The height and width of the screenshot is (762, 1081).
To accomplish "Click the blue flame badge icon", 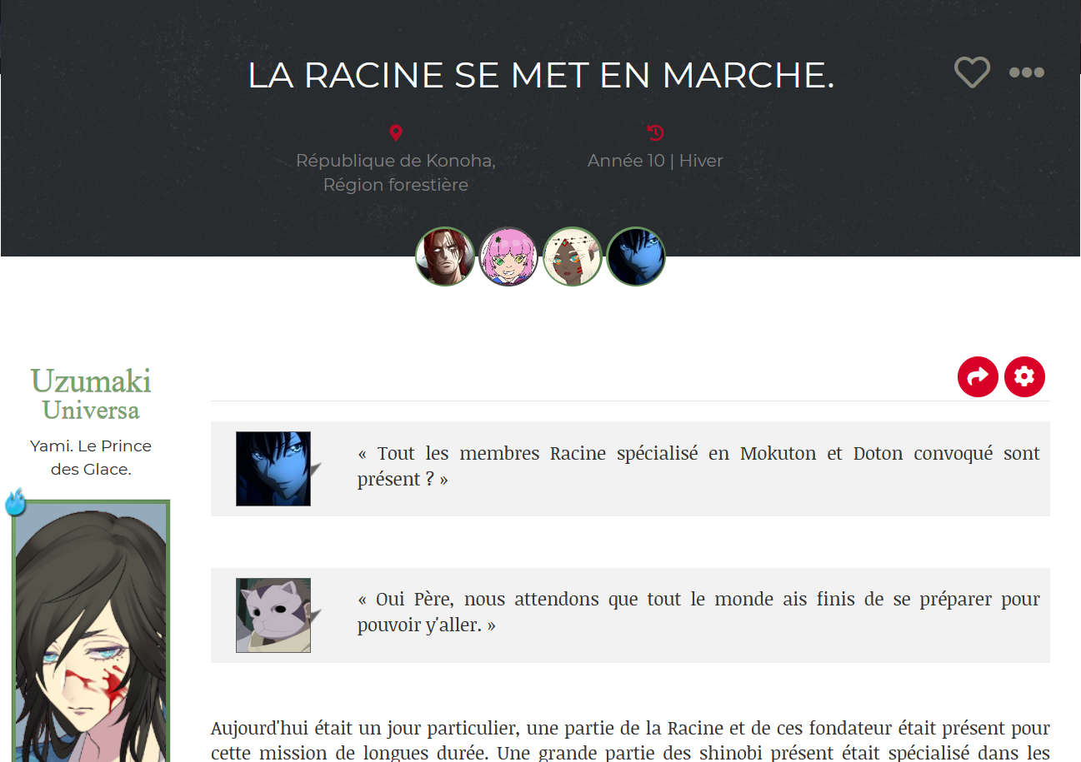I will click(x=16, y=504).
